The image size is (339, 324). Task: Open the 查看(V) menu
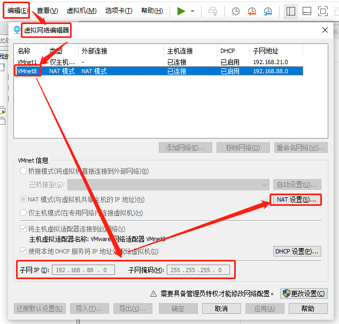[48, 11]
